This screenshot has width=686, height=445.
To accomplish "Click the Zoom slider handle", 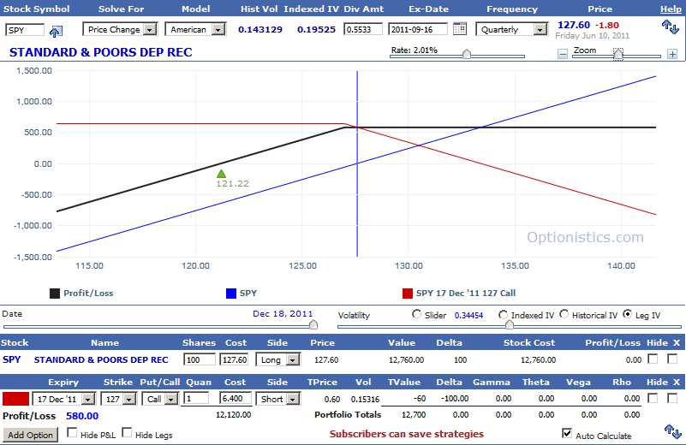I will (618, 54).
